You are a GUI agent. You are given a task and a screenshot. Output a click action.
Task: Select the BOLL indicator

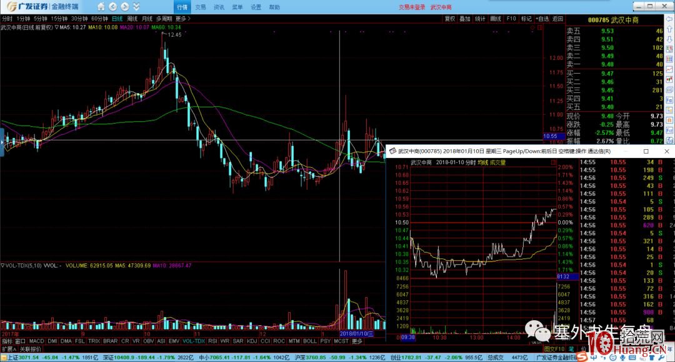pos(310,341)
